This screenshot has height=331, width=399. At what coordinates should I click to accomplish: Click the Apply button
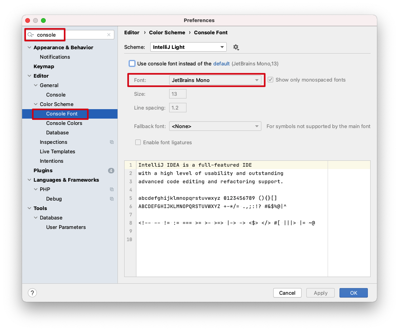(x=321, y=293)
